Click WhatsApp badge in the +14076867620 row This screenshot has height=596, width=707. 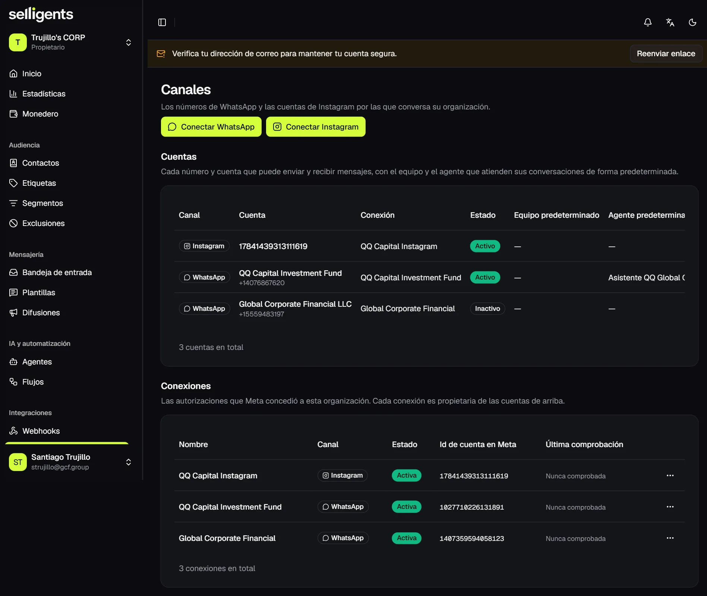[x=205, y=277]
